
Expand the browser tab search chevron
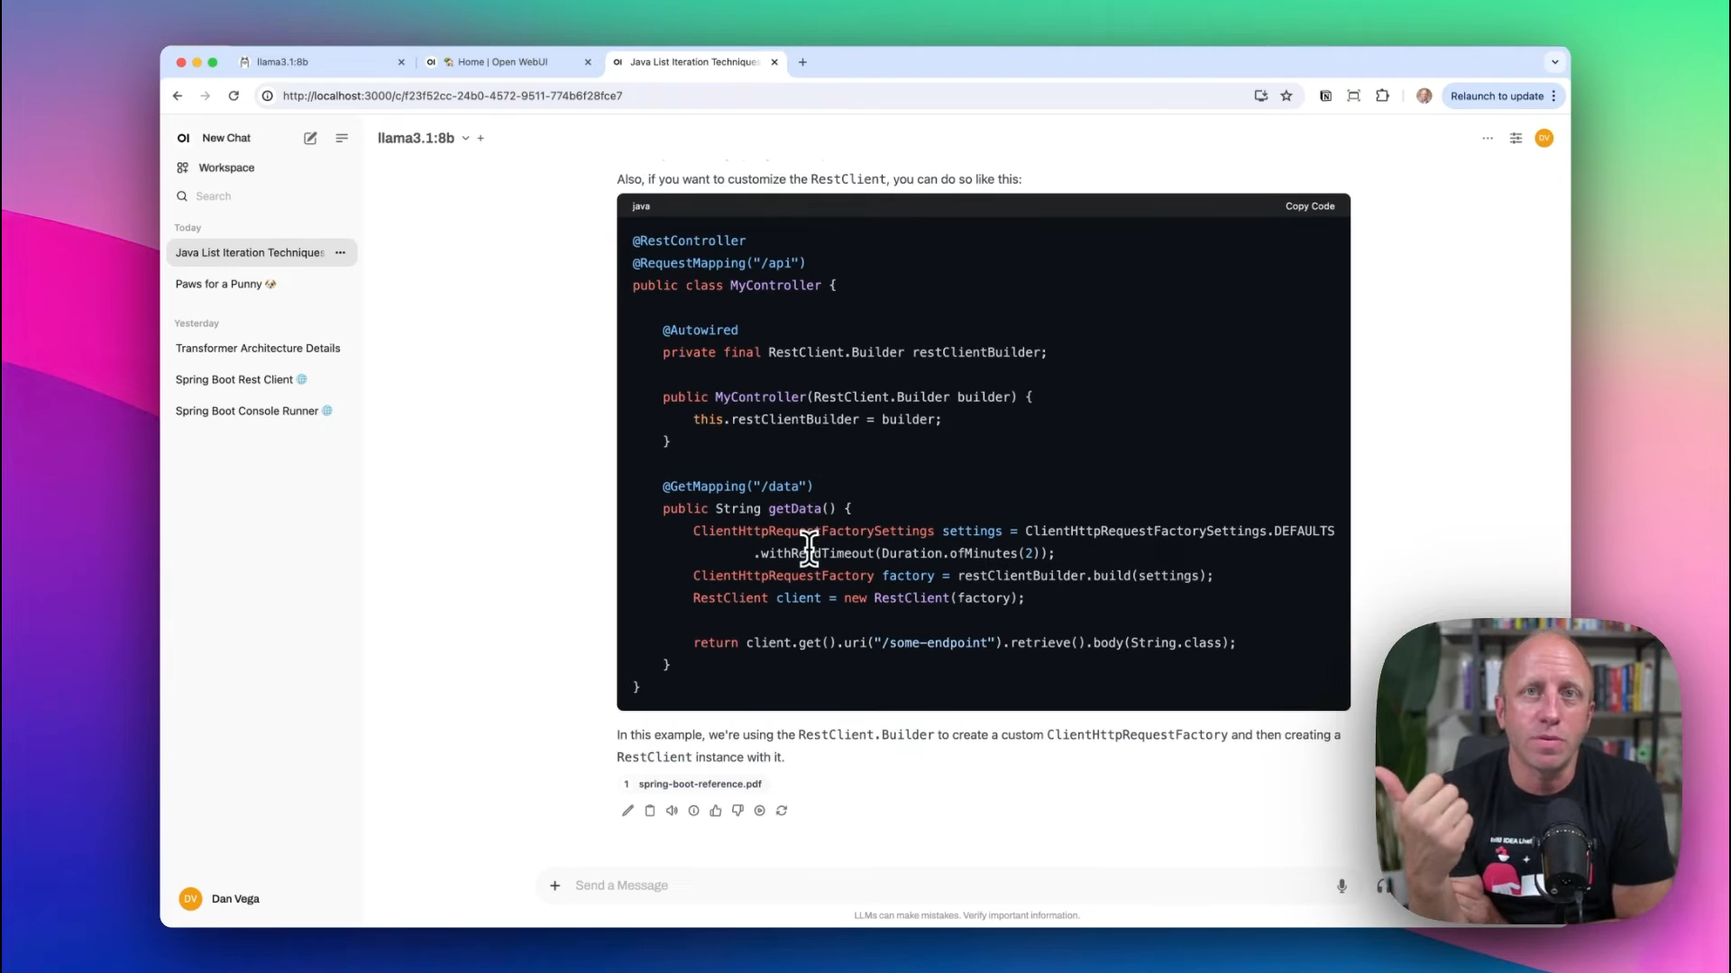[x=1554, y=62]
